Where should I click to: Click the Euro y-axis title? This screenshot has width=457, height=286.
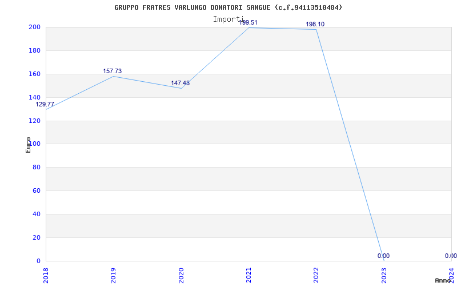[28, 145]
